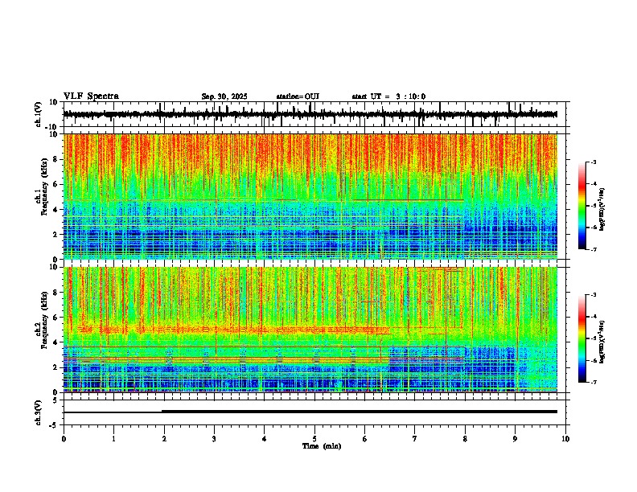The width and height of the screenshot is (637, 492).
Task: Click the "5" tick on ch.3(V) axis
Action: tap(55, 400)
